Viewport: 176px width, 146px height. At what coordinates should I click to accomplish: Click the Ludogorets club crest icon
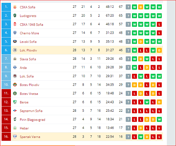pyautogui.click(x=15, y=16)
